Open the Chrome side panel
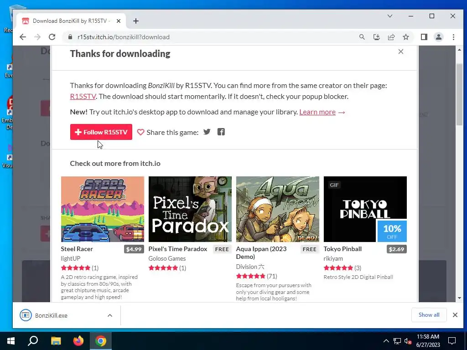The width and height of the screenshot is (467, 350). coord(424,37)
